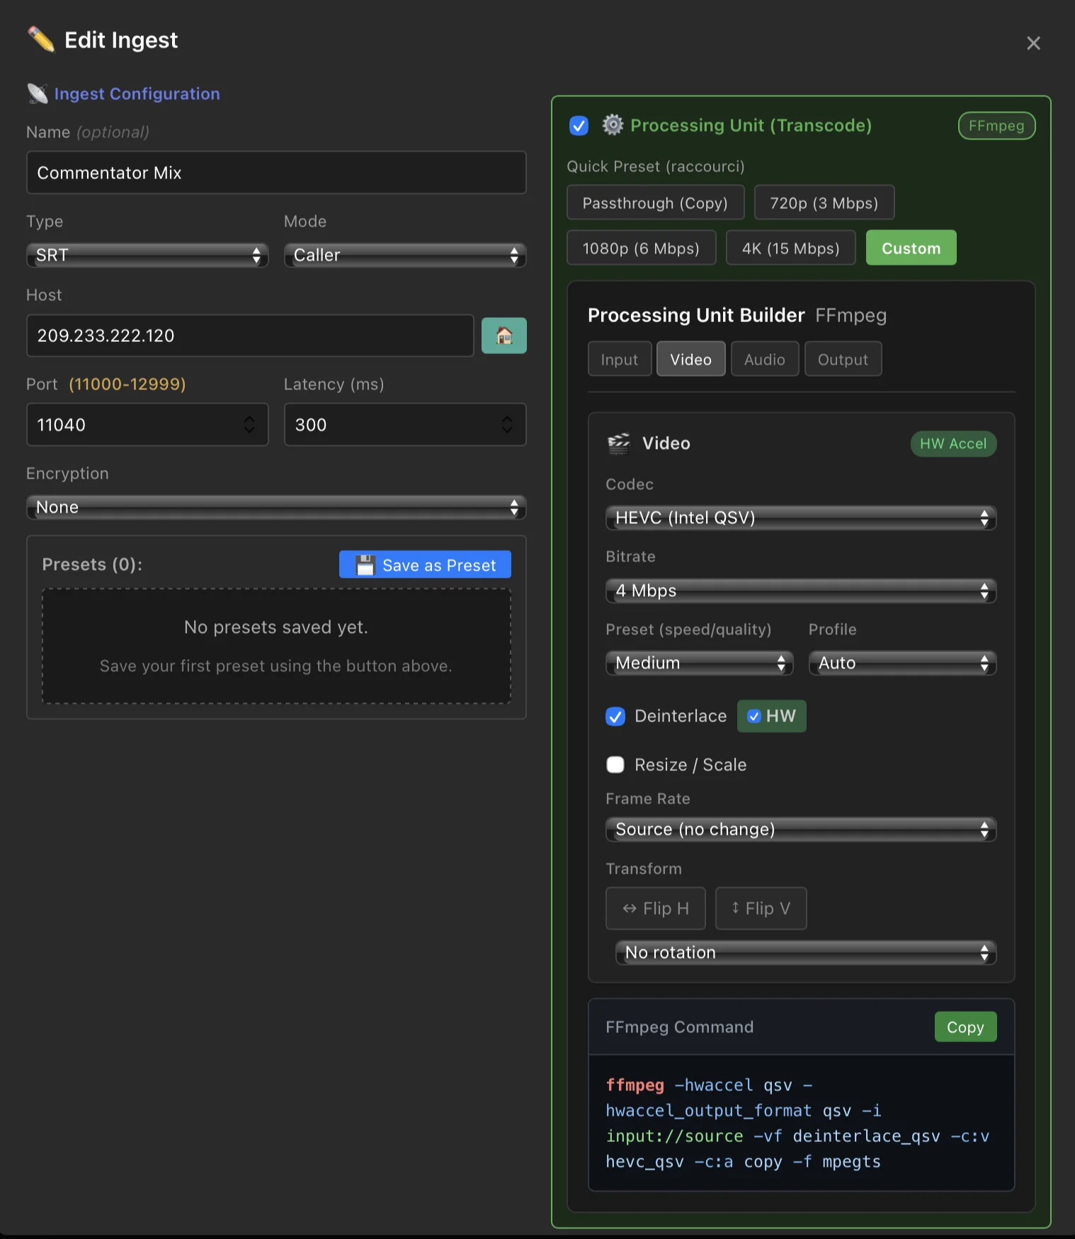Click the Latency field showing 300
The width and height of the screenshot is (1075, 1239).
405,425
